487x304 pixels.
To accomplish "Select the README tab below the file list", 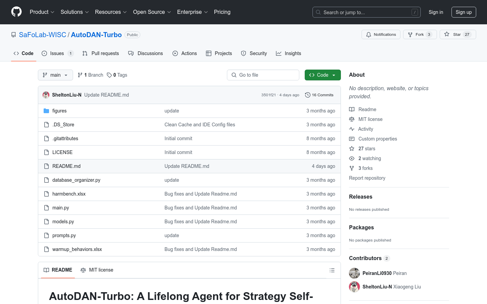I will pyautogui.click(x=58, y=270).
